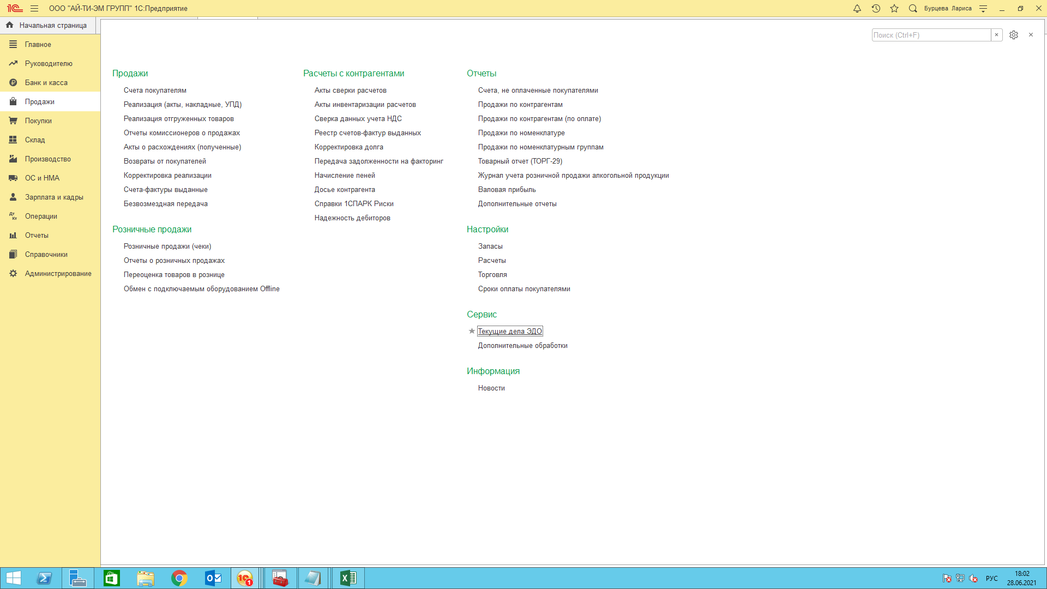
Task: Close the Продажи menu panel
Action: pyautogui.click(x=1031, y=35)
